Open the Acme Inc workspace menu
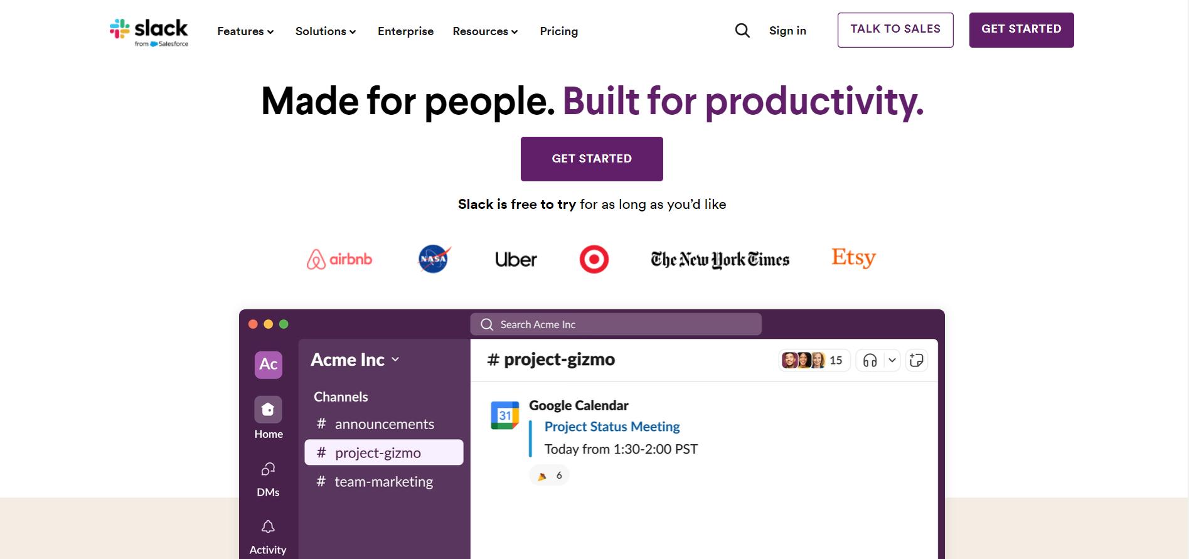1189x559 pixels. click(x=355, y=359)
